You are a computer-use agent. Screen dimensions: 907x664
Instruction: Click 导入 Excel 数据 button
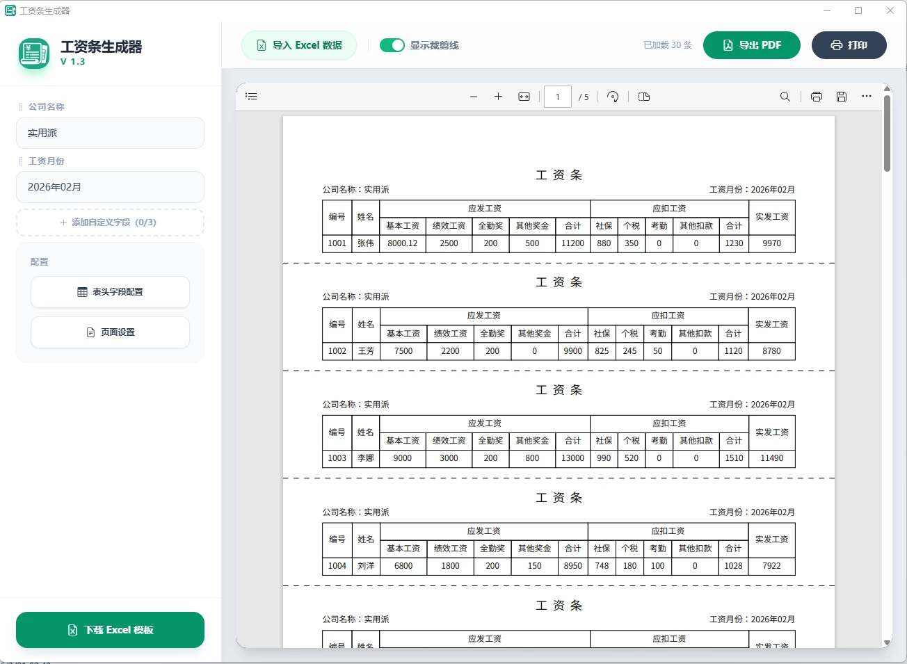[x=298, y=44]
